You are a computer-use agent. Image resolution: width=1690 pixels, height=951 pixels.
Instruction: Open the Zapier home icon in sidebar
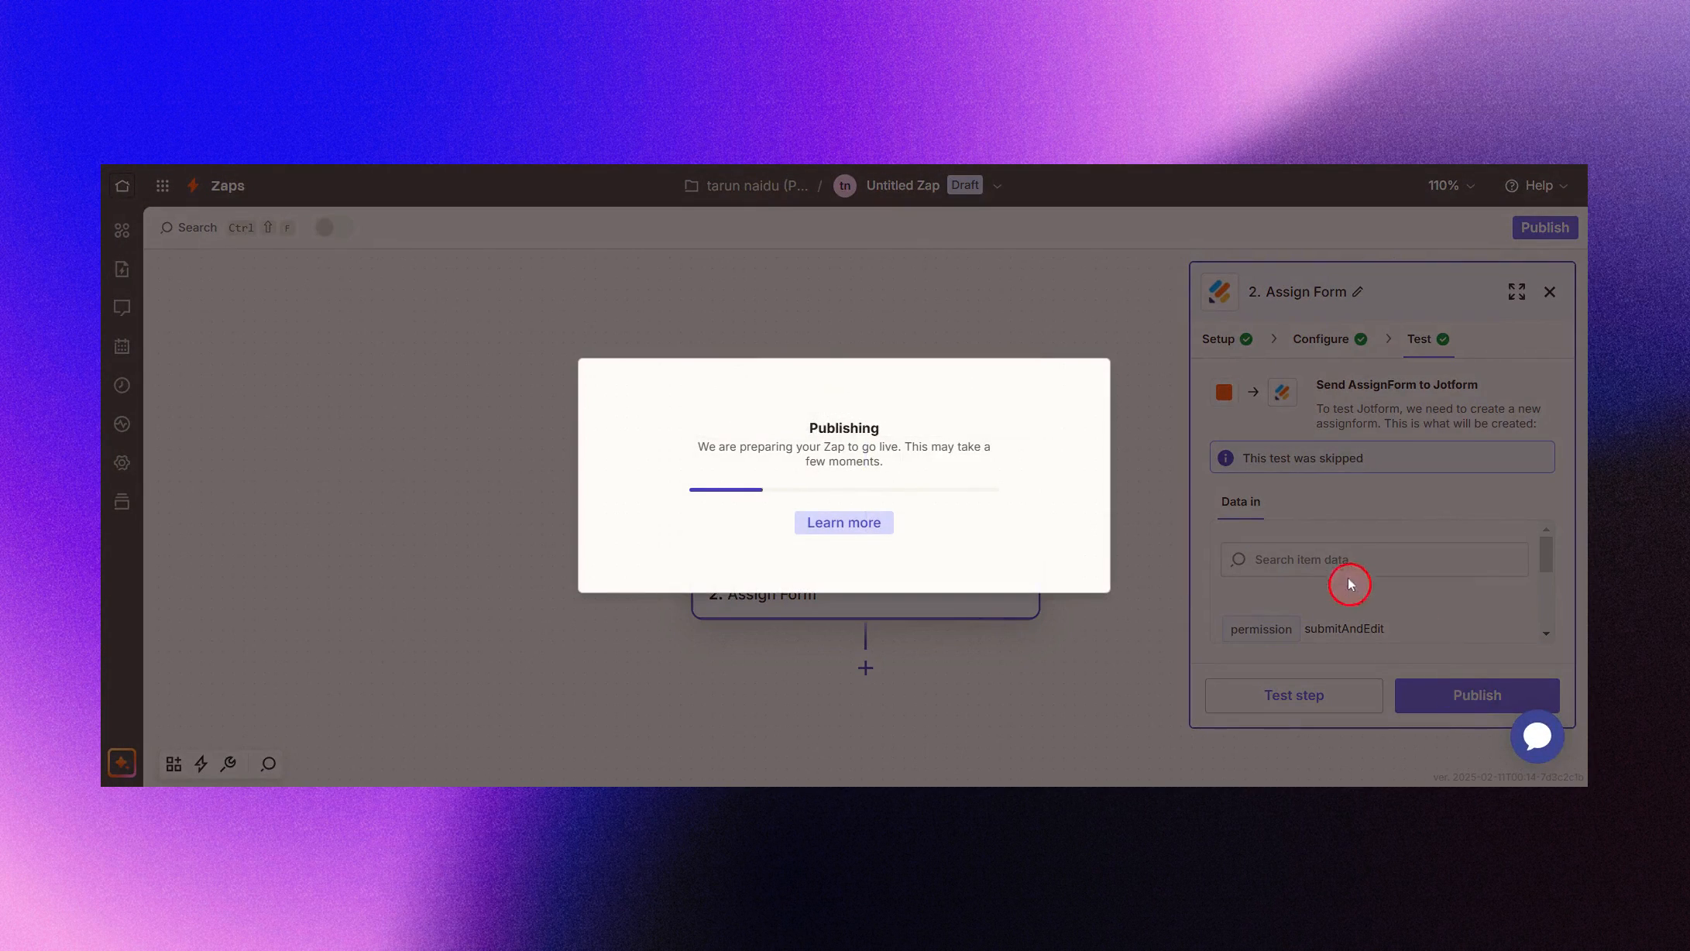point(122,185)
